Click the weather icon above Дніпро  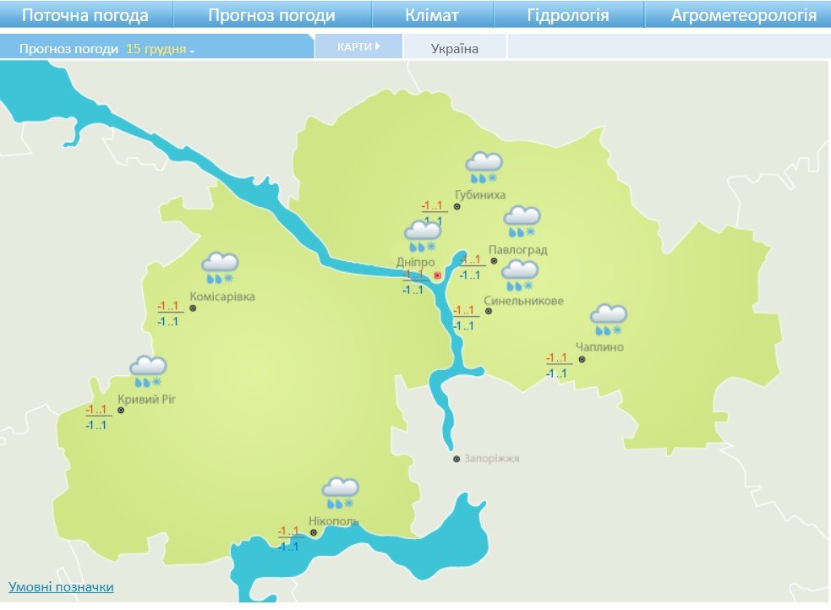coord(422,236)
